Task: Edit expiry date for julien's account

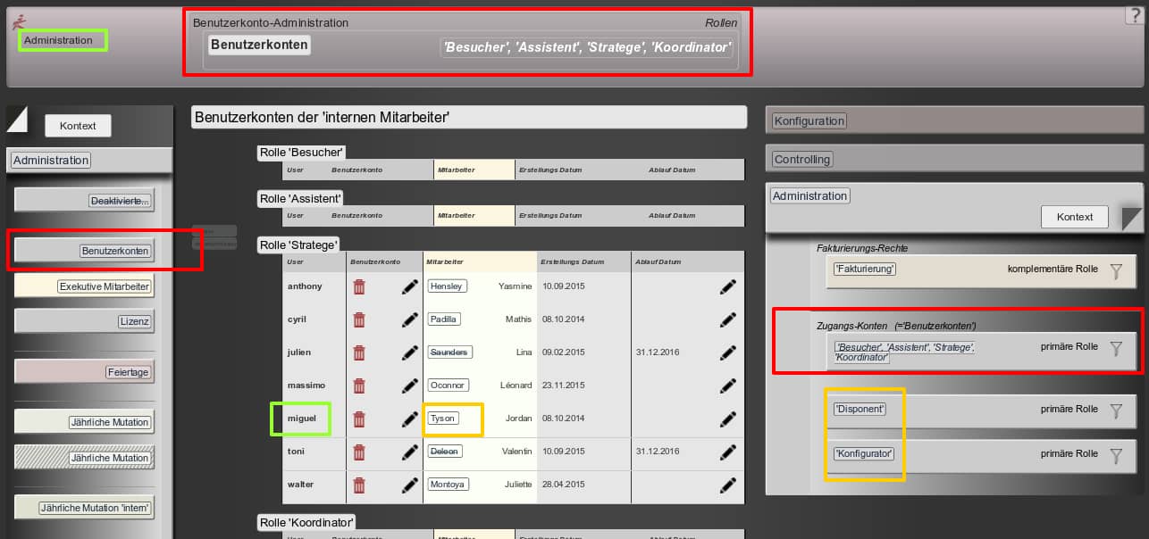Action: click(x=728, y=352)
